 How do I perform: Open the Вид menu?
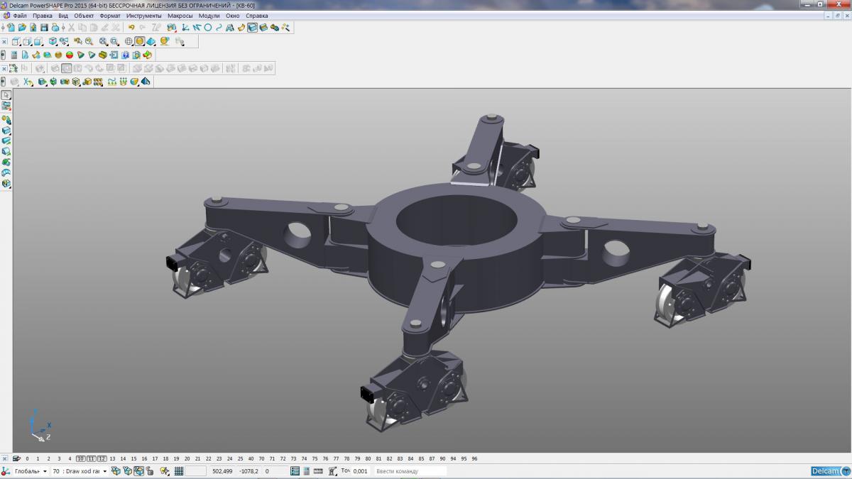63,16
